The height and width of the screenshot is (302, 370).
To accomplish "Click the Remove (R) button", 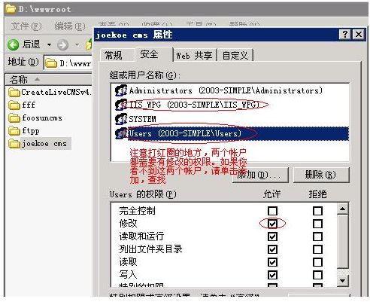I will 320,175.
